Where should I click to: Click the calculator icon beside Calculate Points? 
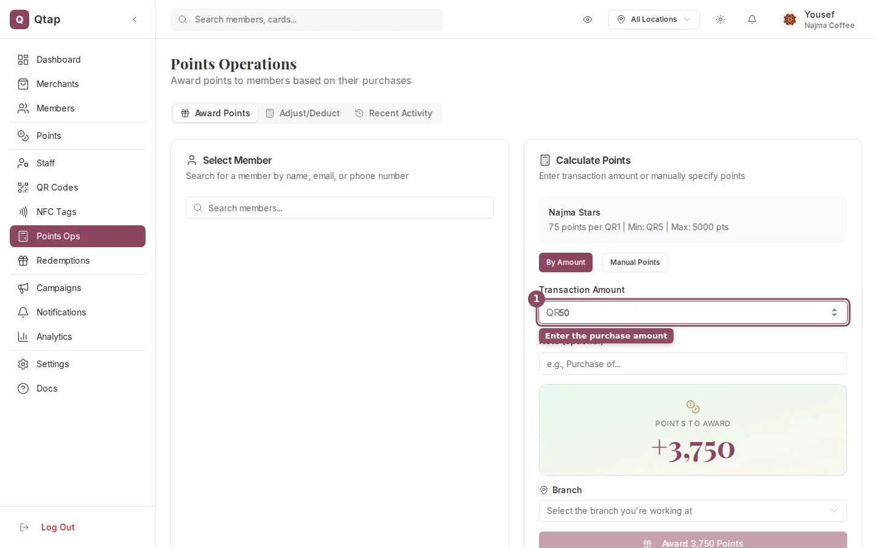[x=545, y=160]
